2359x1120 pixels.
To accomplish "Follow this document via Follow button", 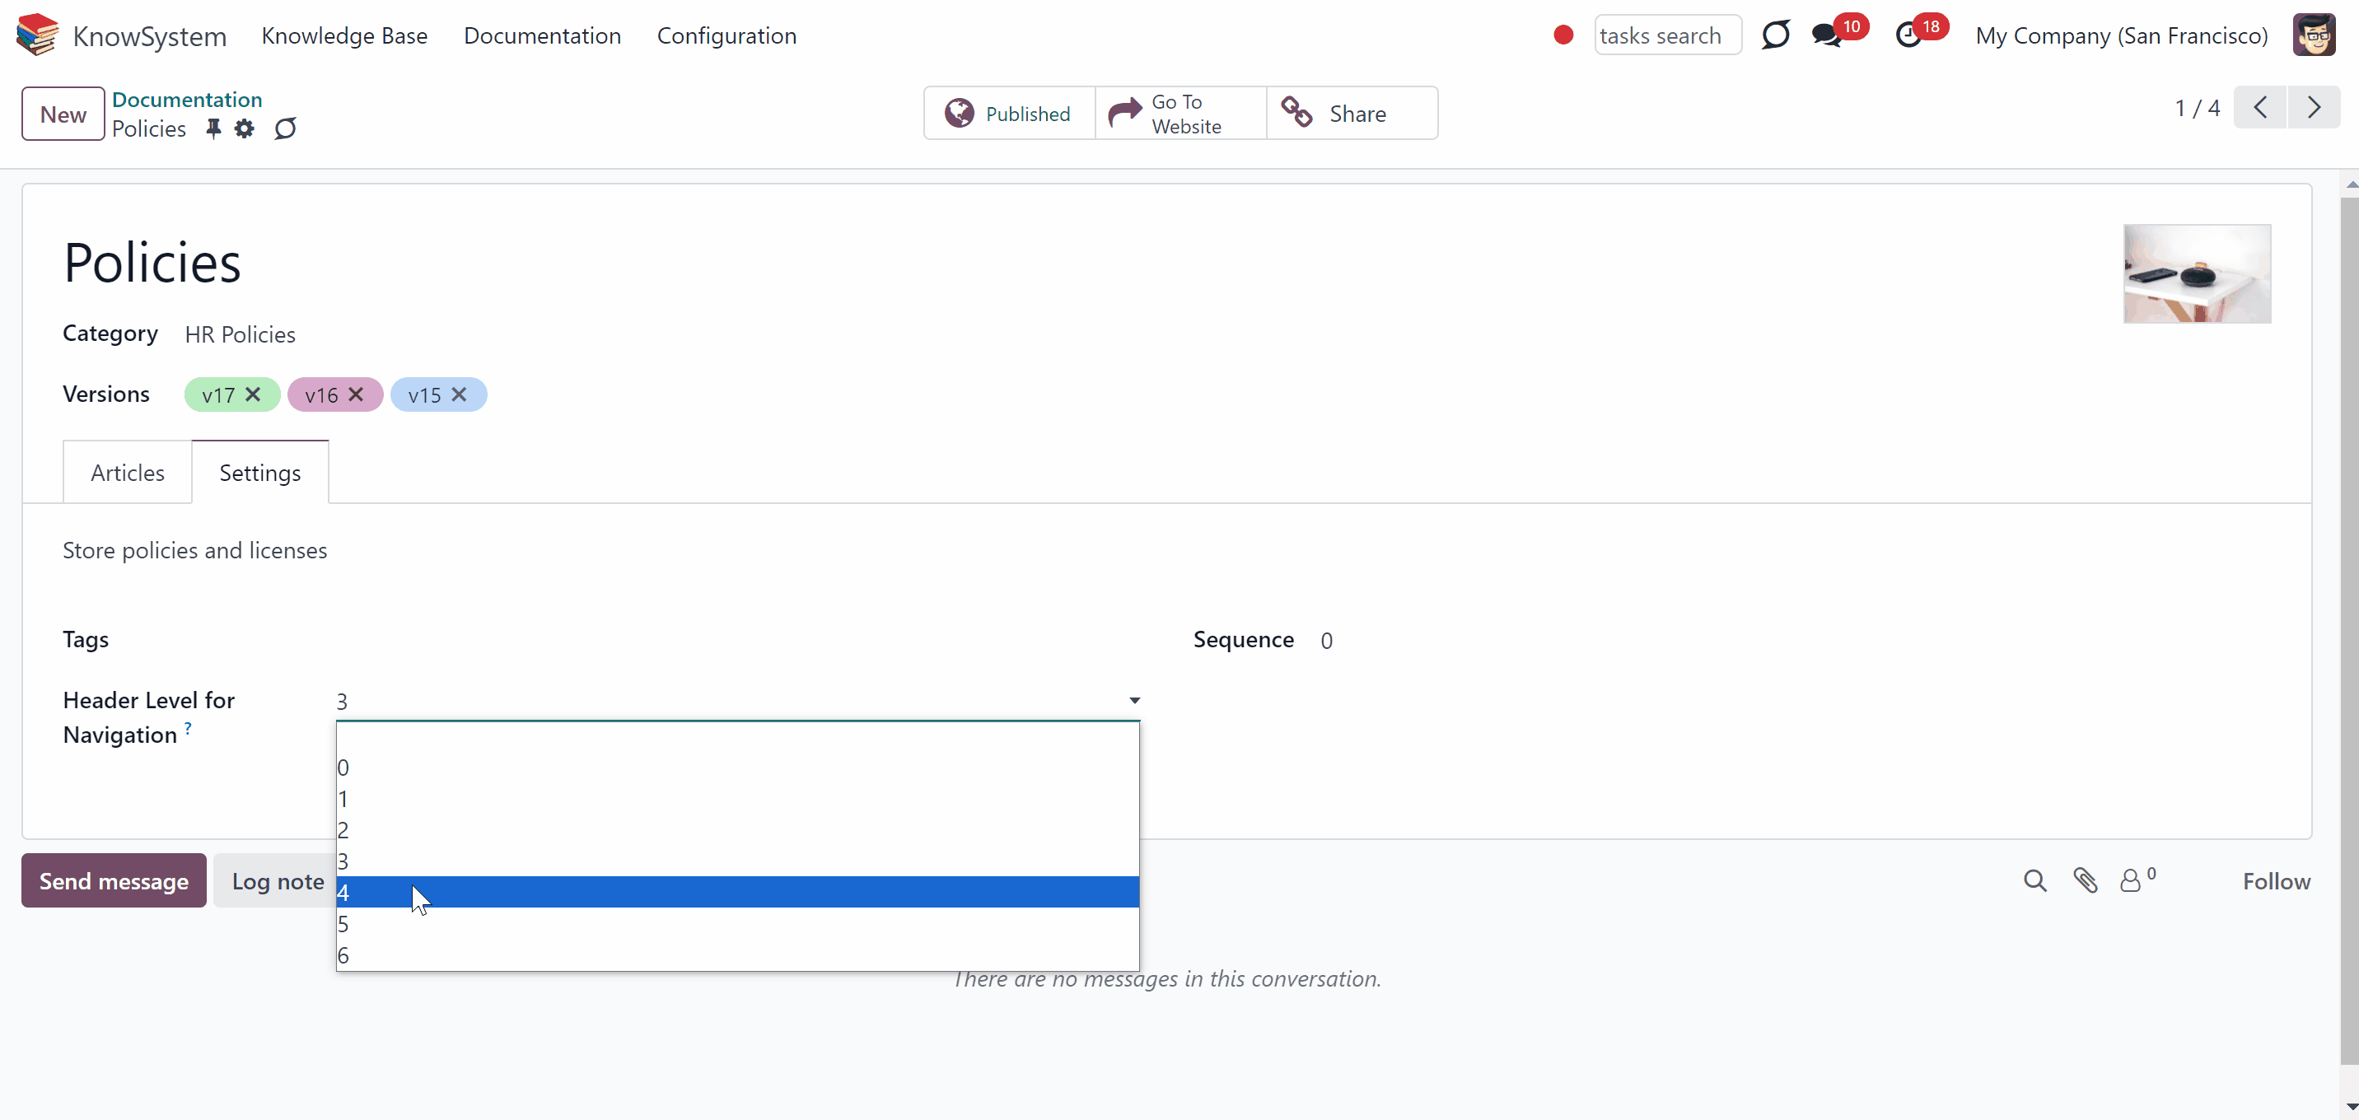I will [2277, 881].
